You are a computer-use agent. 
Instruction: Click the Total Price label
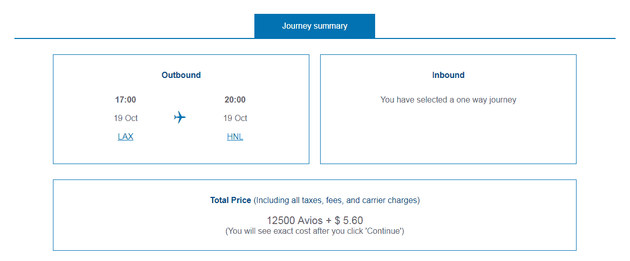click(231, 200)
